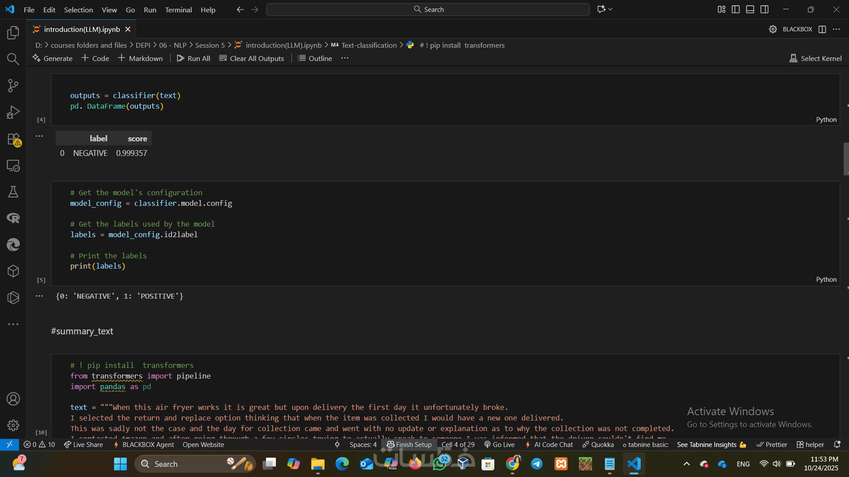The width and height of the screenshot is (849, 477).
Task: Expand Copilot chat dropdown arrow
Action: pyautogui.click(x=611, y=9)
